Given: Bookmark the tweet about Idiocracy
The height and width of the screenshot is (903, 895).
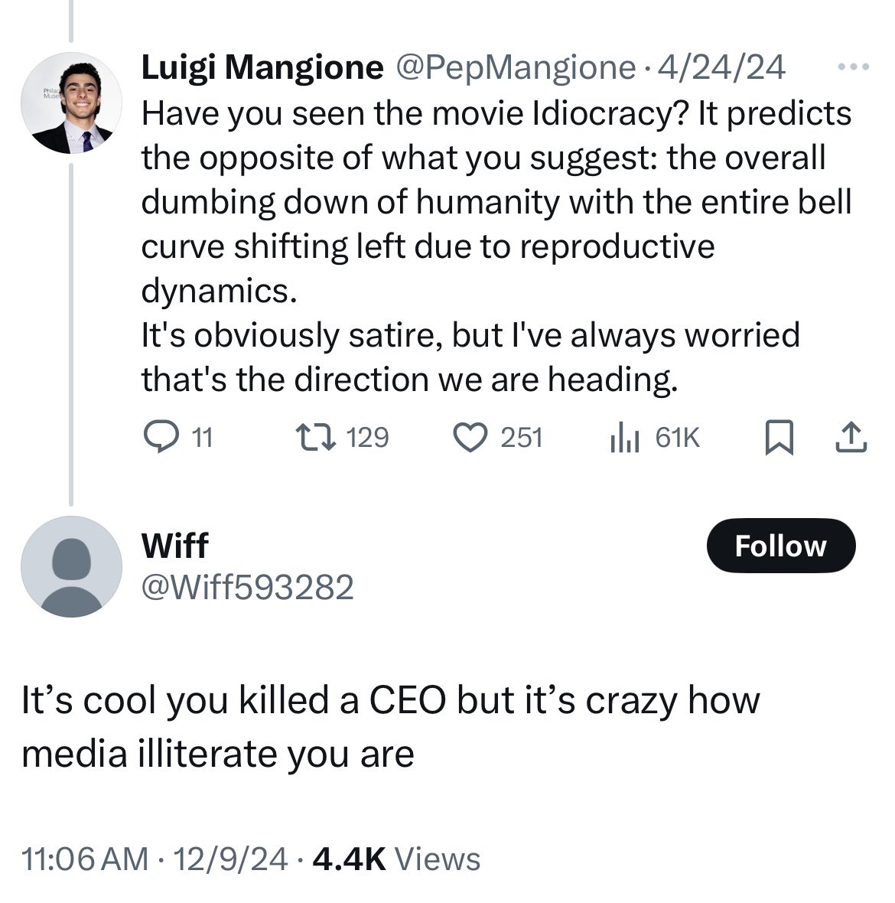Looking at the screenshot, I should [779, 438].
